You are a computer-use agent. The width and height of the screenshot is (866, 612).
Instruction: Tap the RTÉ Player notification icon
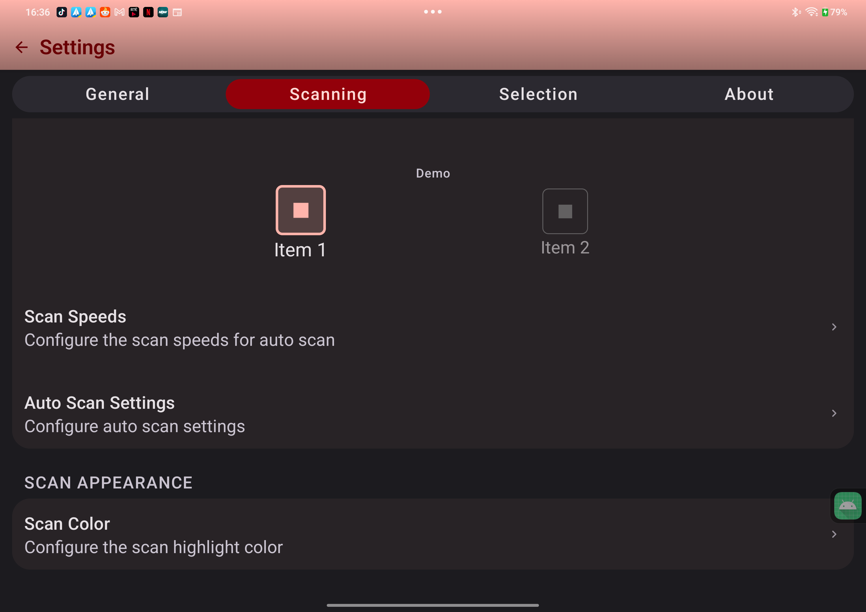134,12
